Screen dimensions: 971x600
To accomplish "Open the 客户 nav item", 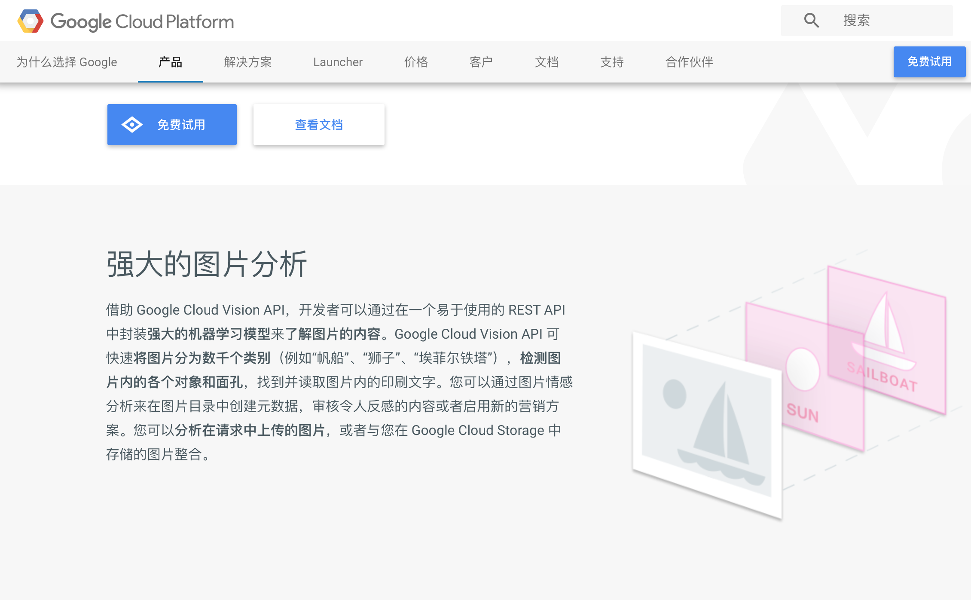I will [481, 62].
